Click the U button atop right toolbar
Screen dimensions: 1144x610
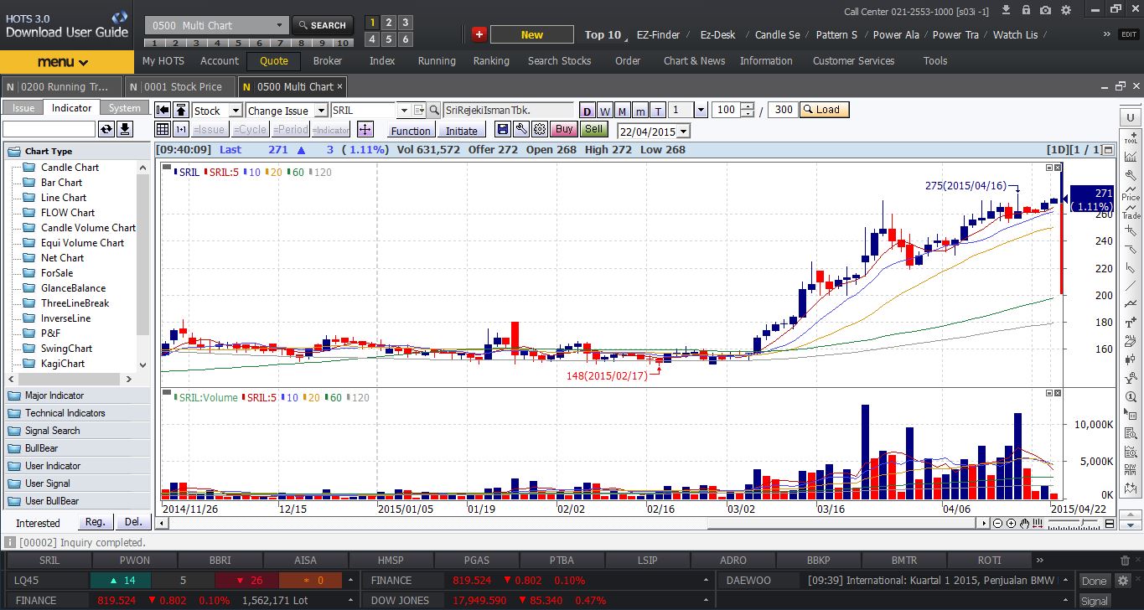(1131, 117)
